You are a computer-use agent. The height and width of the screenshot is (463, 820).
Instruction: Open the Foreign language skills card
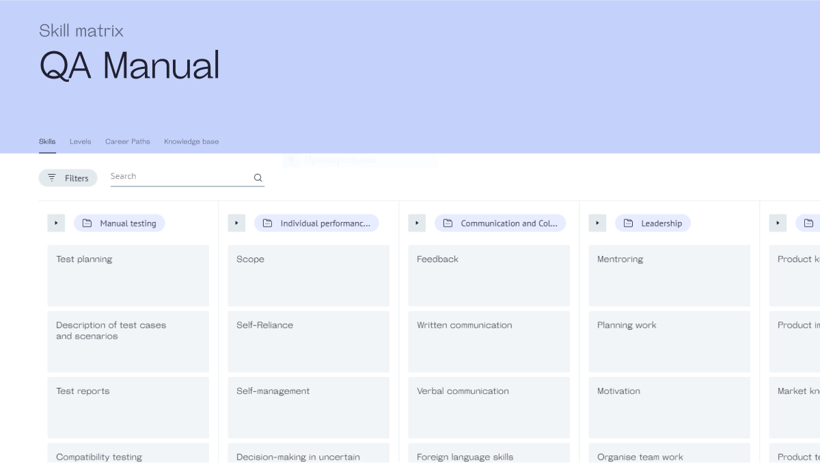489,453
